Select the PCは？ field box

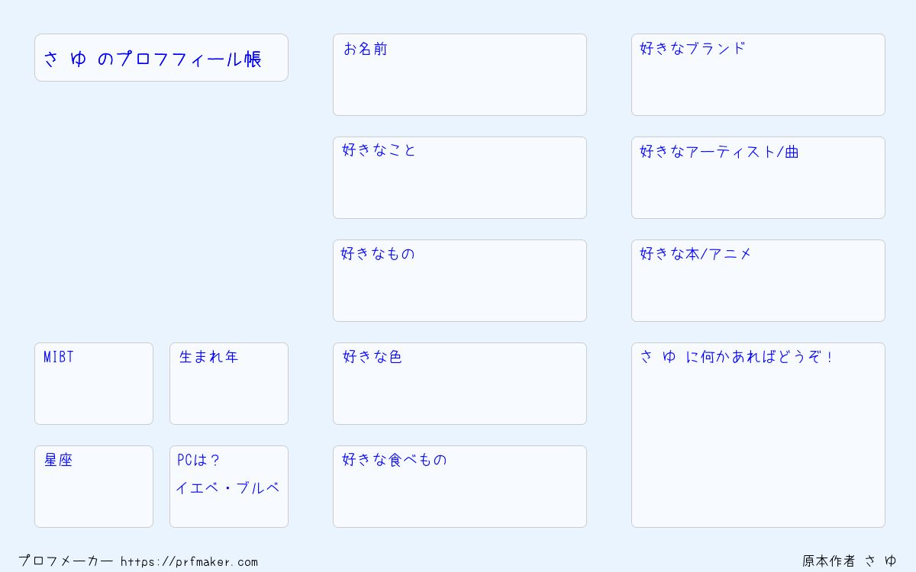coord(229,487)
